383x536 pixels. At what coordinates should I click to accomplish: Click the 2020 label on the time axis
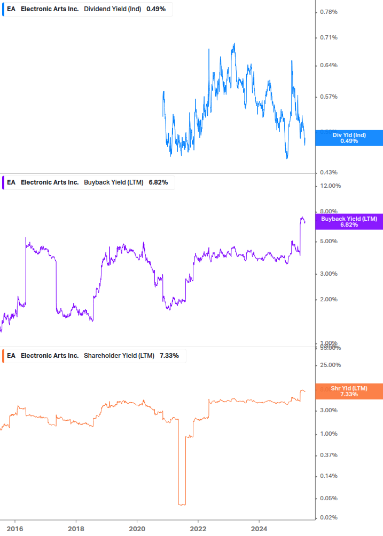(137, 529)
